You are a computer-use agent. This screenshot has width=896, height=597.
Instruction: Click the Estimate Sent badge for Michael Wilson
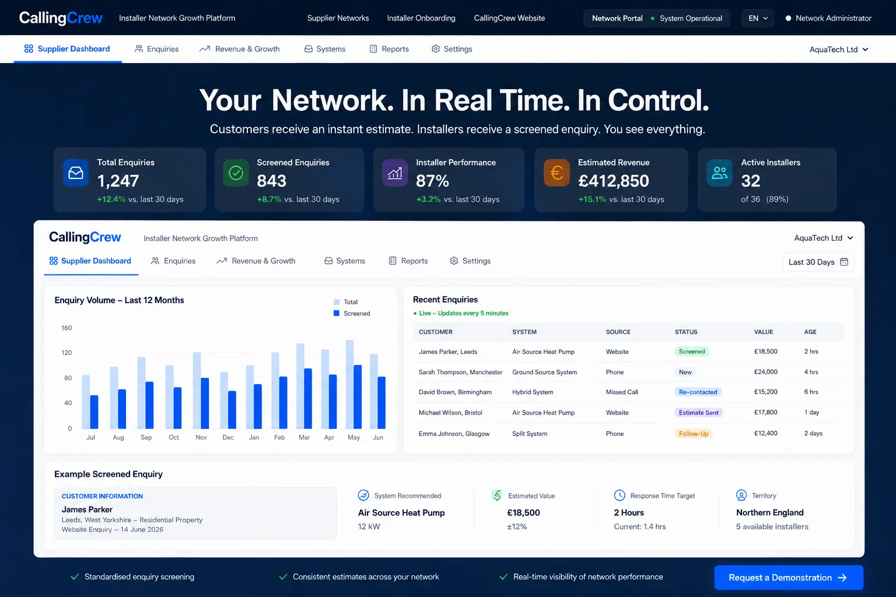(x=699, y=412)
